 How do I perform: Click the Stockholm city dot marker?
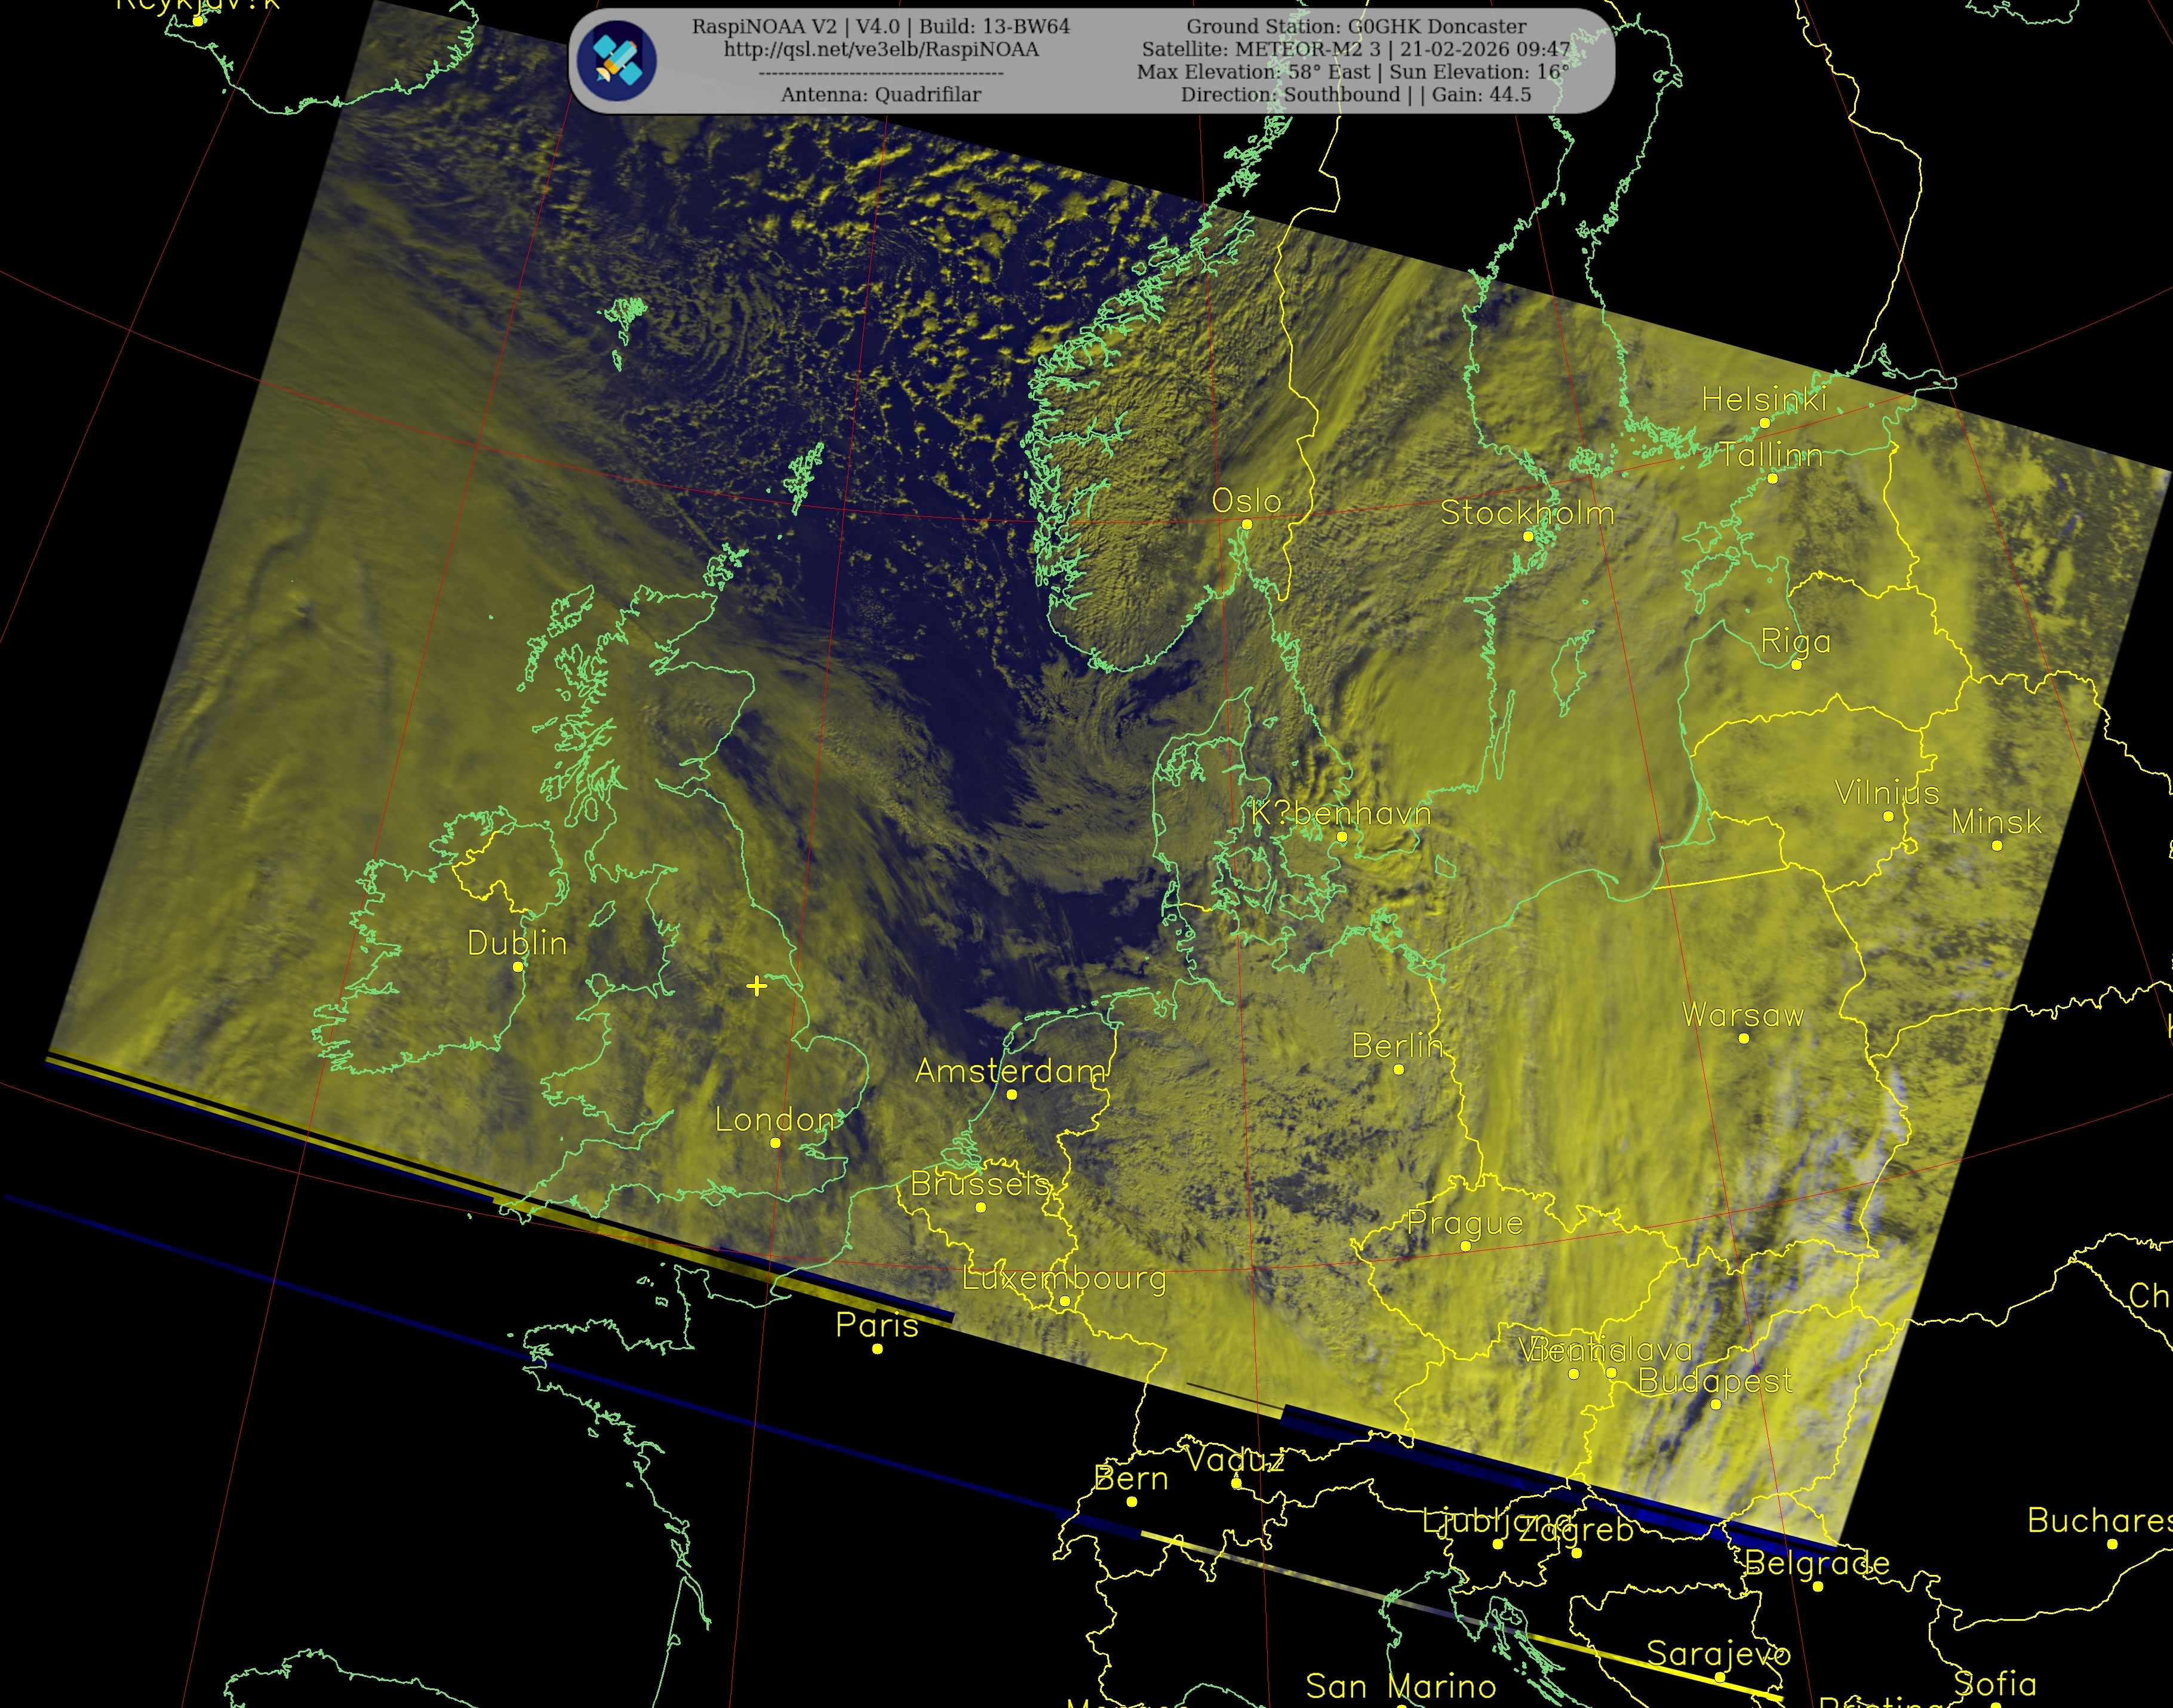1528,537
